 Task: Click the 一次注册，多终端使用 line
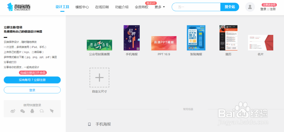(x=25, y=47)
